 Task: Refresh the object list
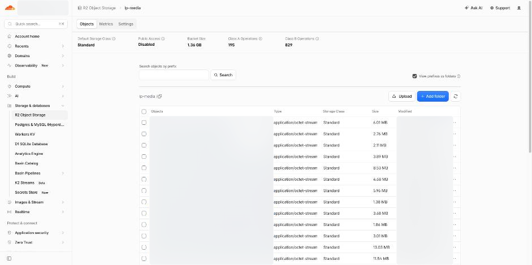(x=456, y=96)
